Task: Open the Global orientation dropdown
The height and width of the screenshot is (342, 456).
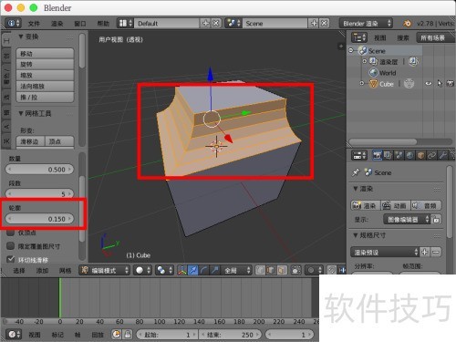Action: (x=237, y=270)
